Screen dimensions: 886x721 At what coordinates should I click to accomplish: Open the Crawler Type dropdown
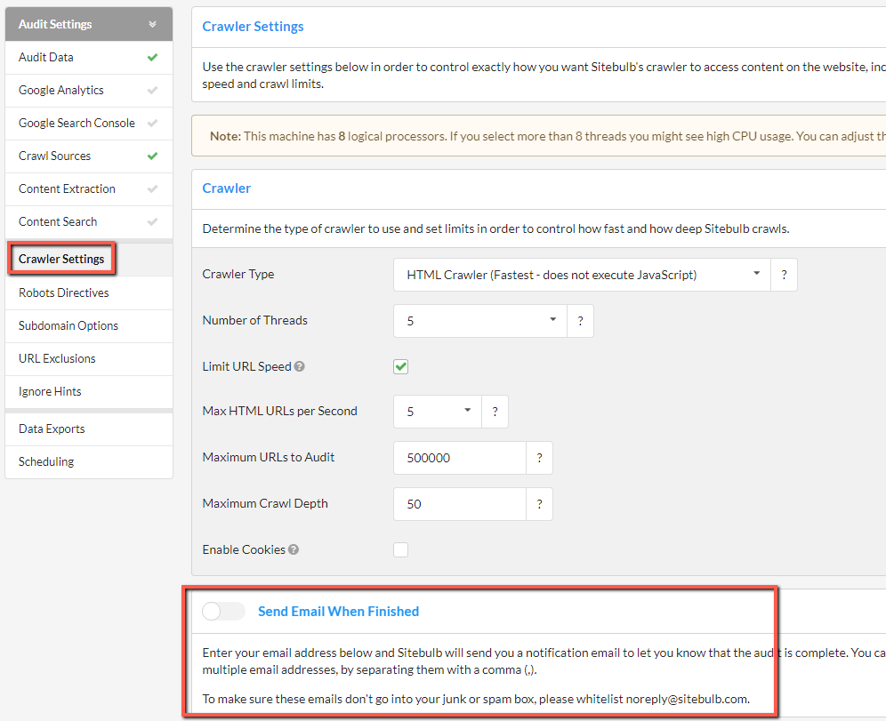(x=582, y=275)
